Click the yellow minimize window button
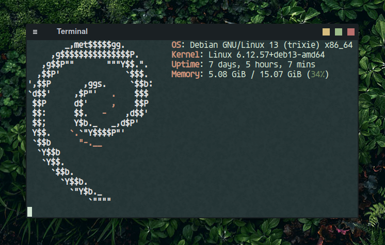 click(x=326, y=32)
